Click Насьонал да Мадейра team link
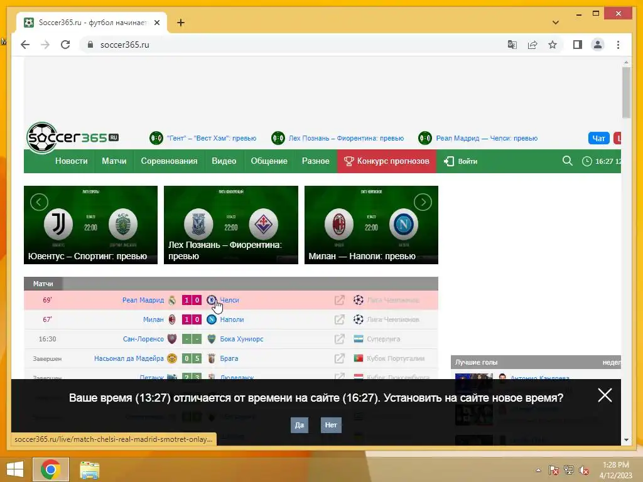Image resolution: width=643 pixels, height=482 pixels. pos(129,358)
